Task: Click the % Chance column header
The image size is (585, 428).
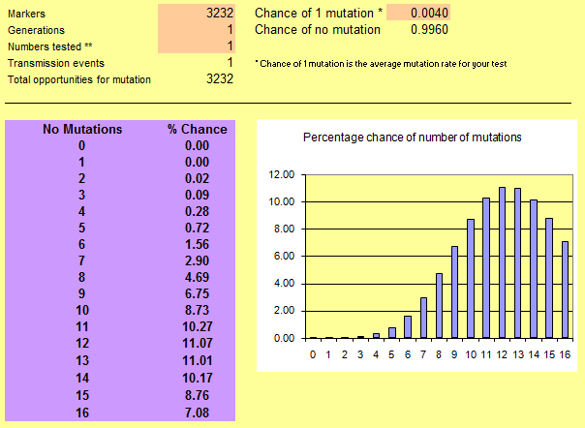Action: 197,129
